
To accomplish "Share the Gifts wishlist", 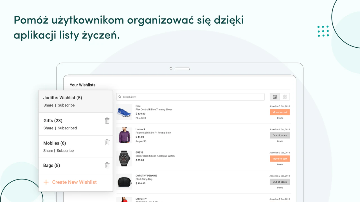I will [x=48, y=128].
